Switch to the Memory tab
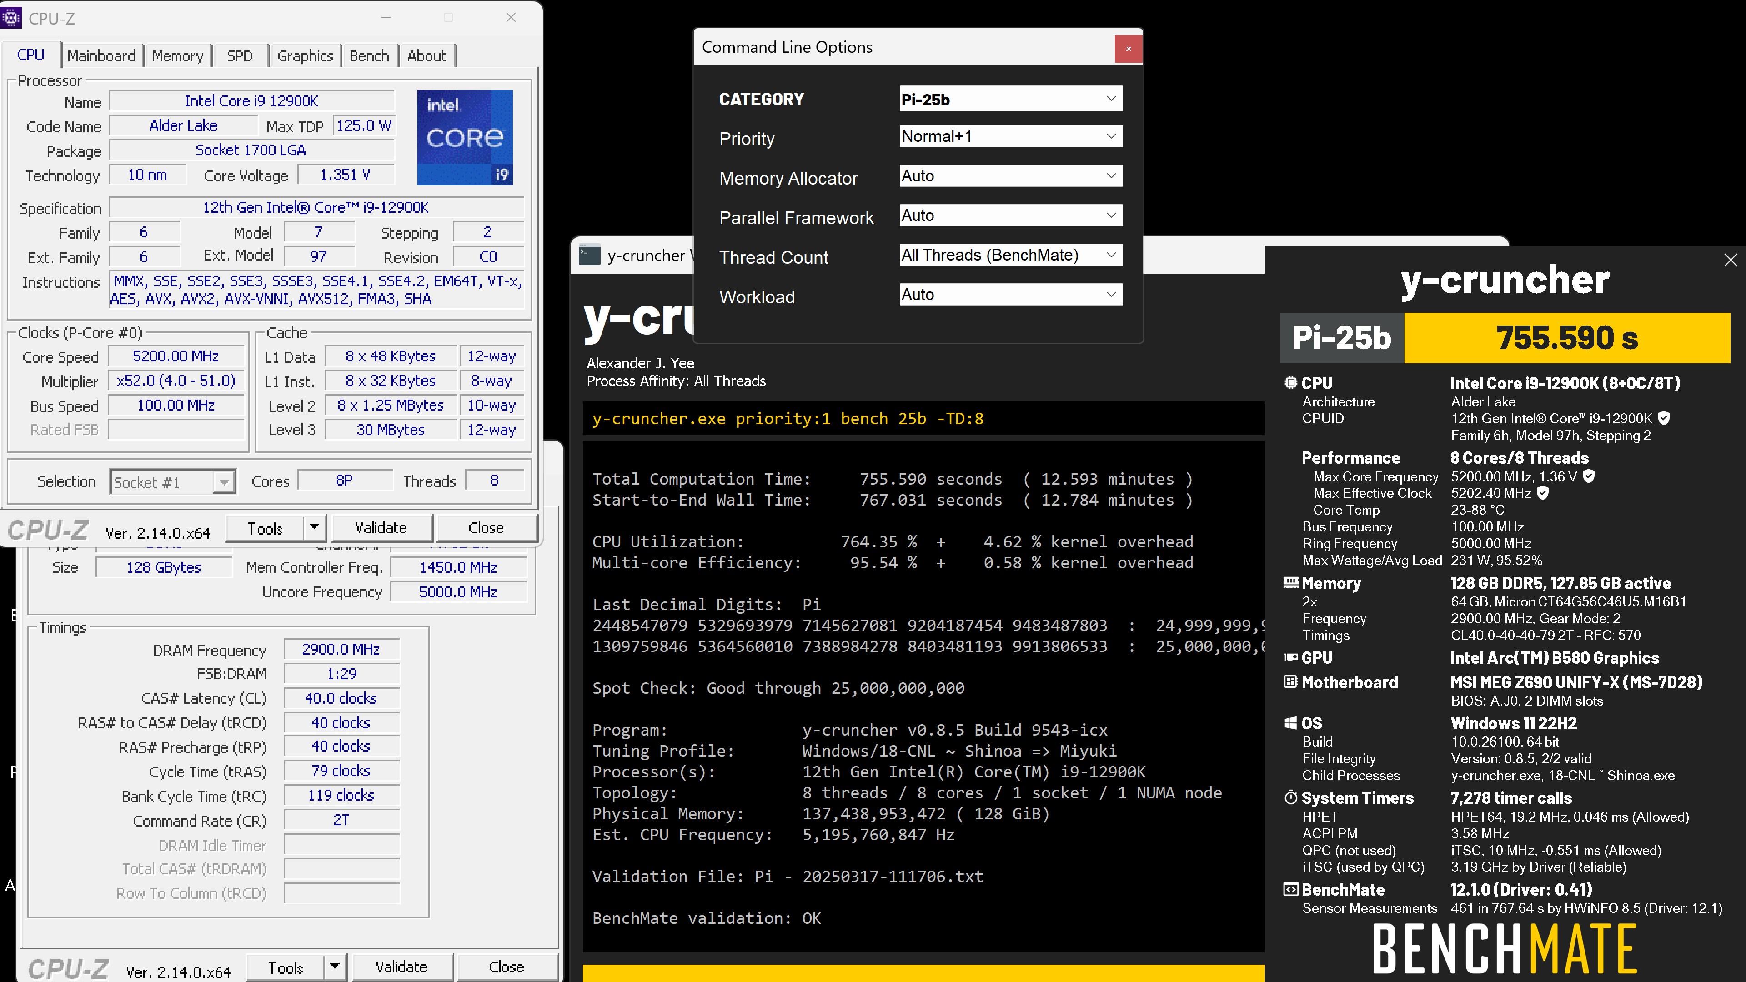The height and width of the screenshot is (982, 1746). click(x=178, y=55)
